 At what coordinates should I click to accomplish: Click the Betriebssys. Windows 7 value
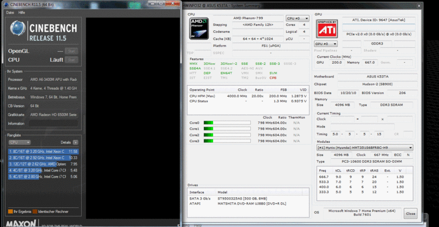(53, 97)
